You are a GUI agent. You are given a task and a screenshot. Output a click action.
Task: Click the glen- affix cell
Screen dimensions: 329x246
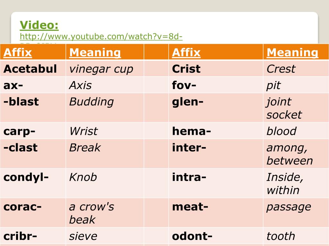point(216,108)
